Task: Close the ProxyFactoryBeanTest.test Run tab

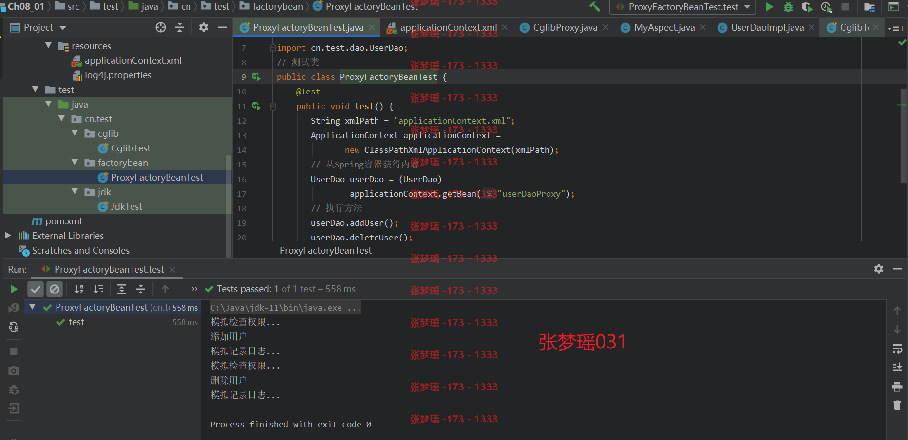Action: [172, 270]
